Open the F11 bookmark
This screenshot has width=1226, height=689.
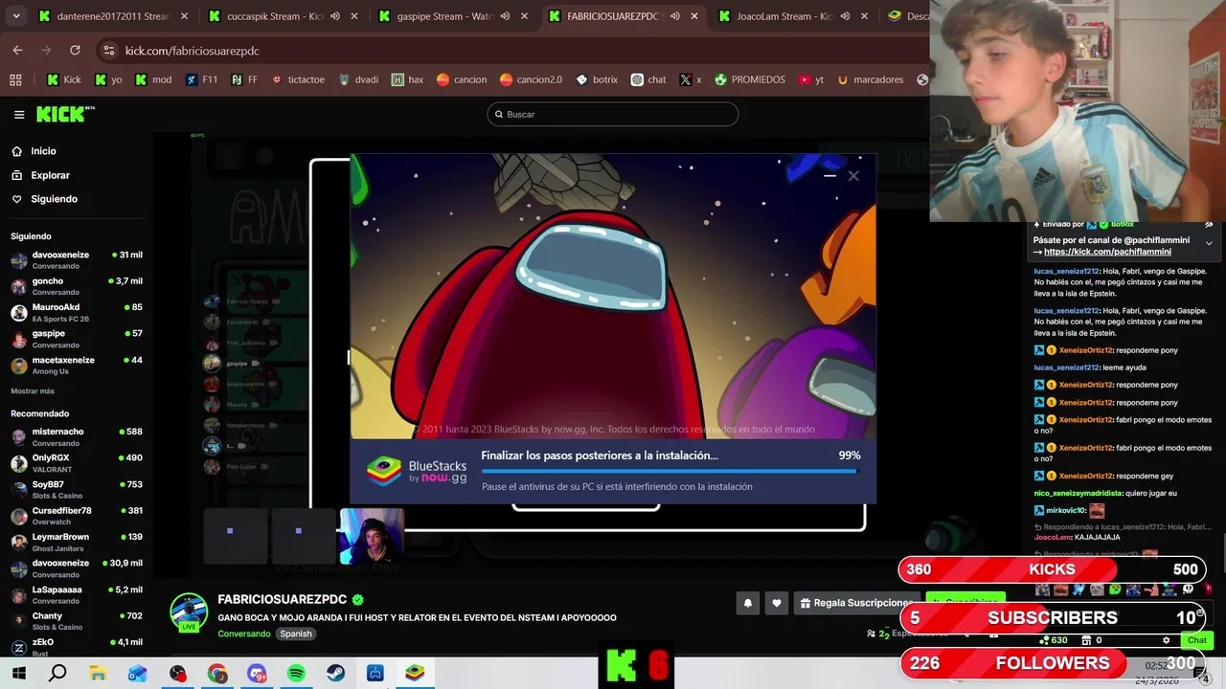pos(201,79)
